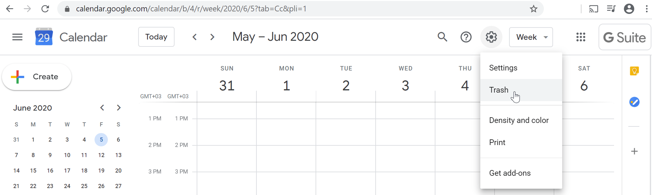Select Trash from the settings menu

point(499,90)
